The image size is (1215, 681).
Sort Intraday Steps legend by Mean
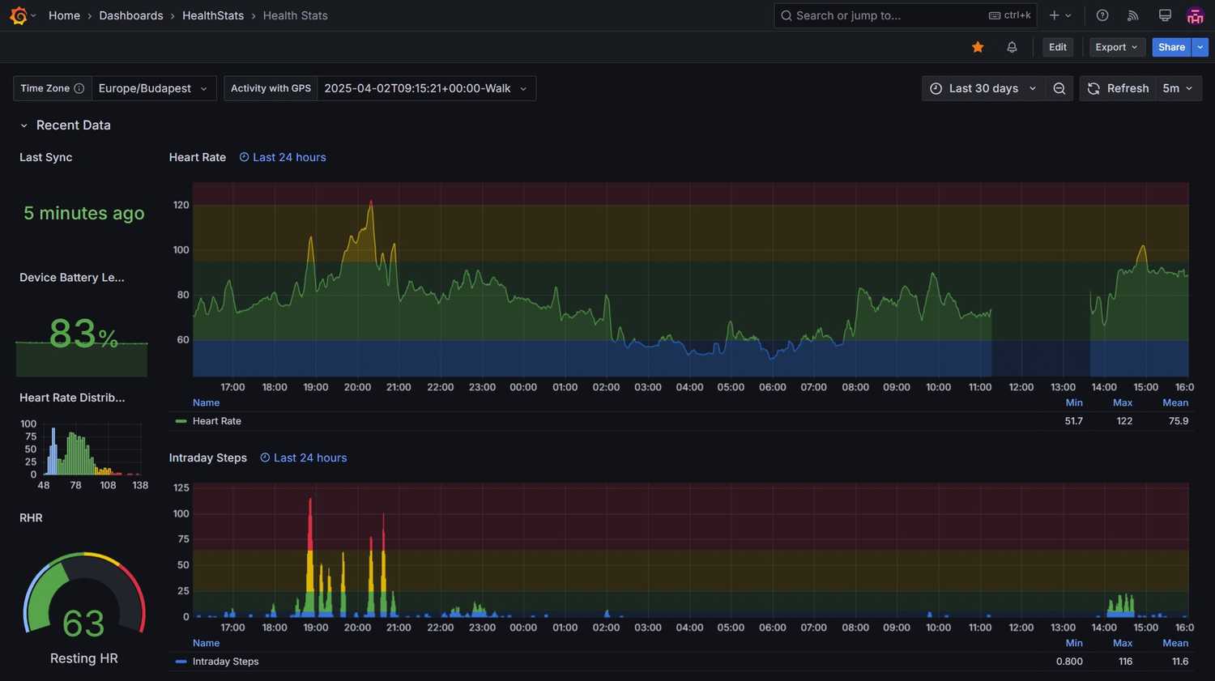pyautogui.click(x=1175, y=643)
